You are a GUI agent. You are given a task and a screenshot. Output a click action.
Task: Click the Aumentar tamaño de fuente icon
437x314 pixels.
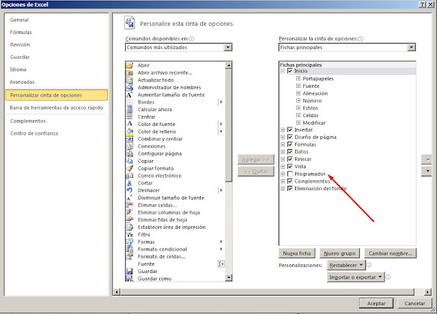pyautogui.click(x=129, y=95)
